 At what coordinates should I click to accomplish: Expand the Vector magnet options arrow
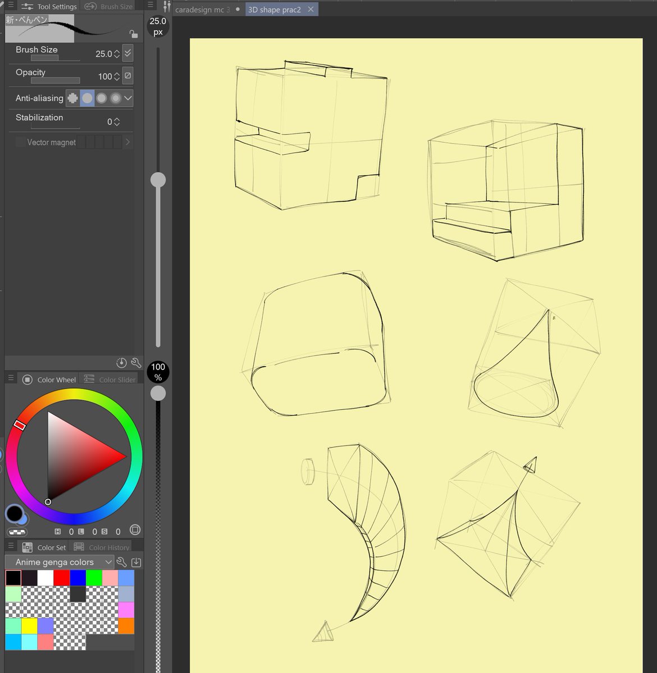(127, 142)
